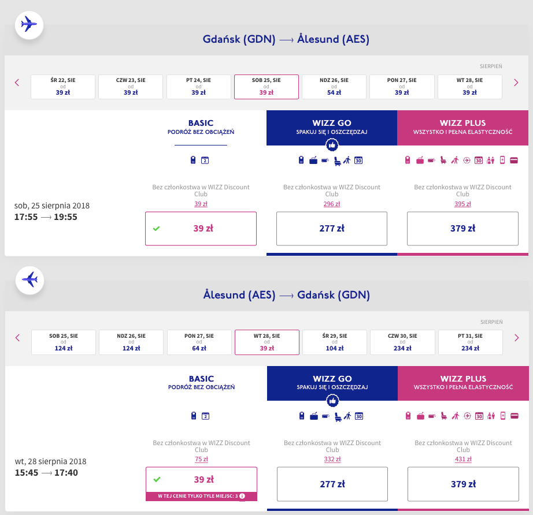Select return date PT 31, SIE
Screen dimensions: 533x515
click(471, 342)
